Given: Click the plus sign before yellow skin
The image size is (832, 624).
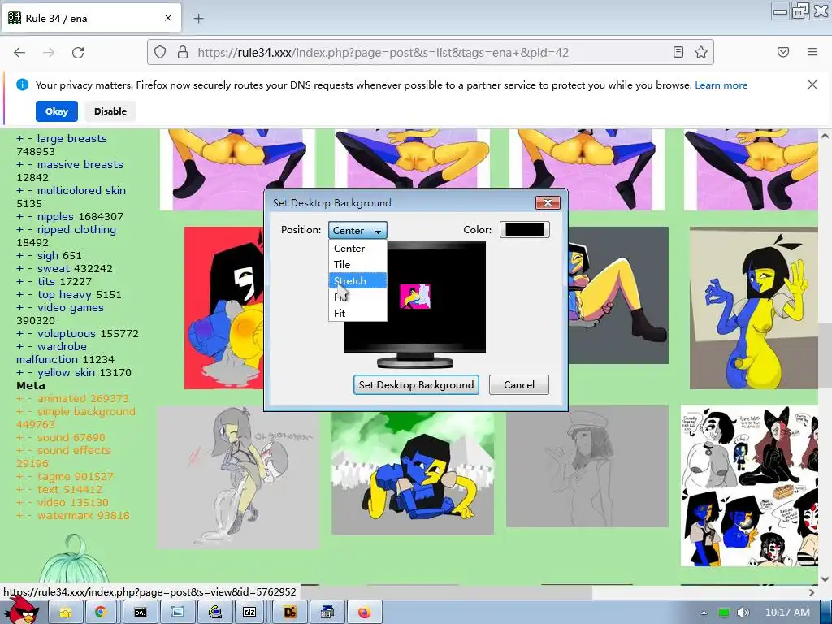Looking at the screenshot, I should [20, 372].
